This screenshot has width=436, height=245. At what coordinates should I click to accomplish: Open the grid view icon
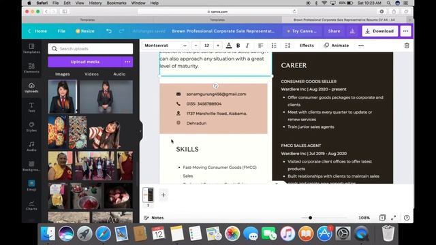coord(382,218)
